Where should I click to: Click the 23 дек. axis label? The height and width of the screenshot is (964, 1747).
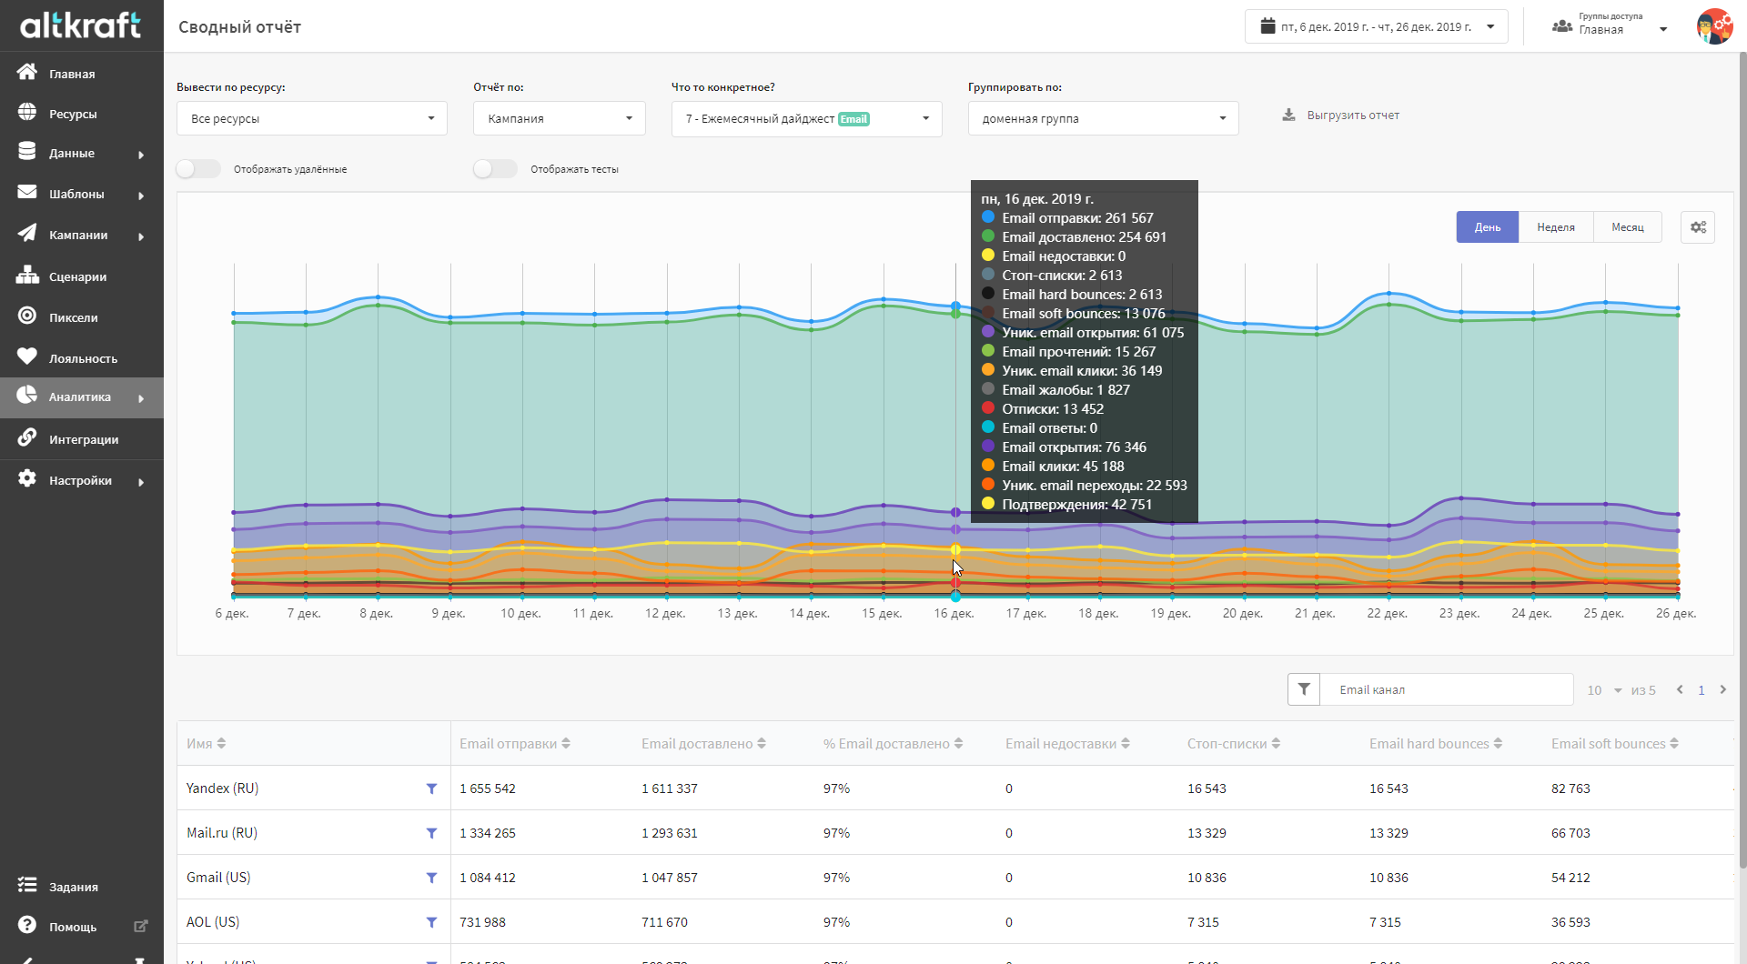(1459, 614)
